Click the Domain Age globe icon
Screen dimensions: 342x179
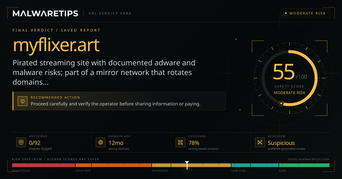(100, 142)
